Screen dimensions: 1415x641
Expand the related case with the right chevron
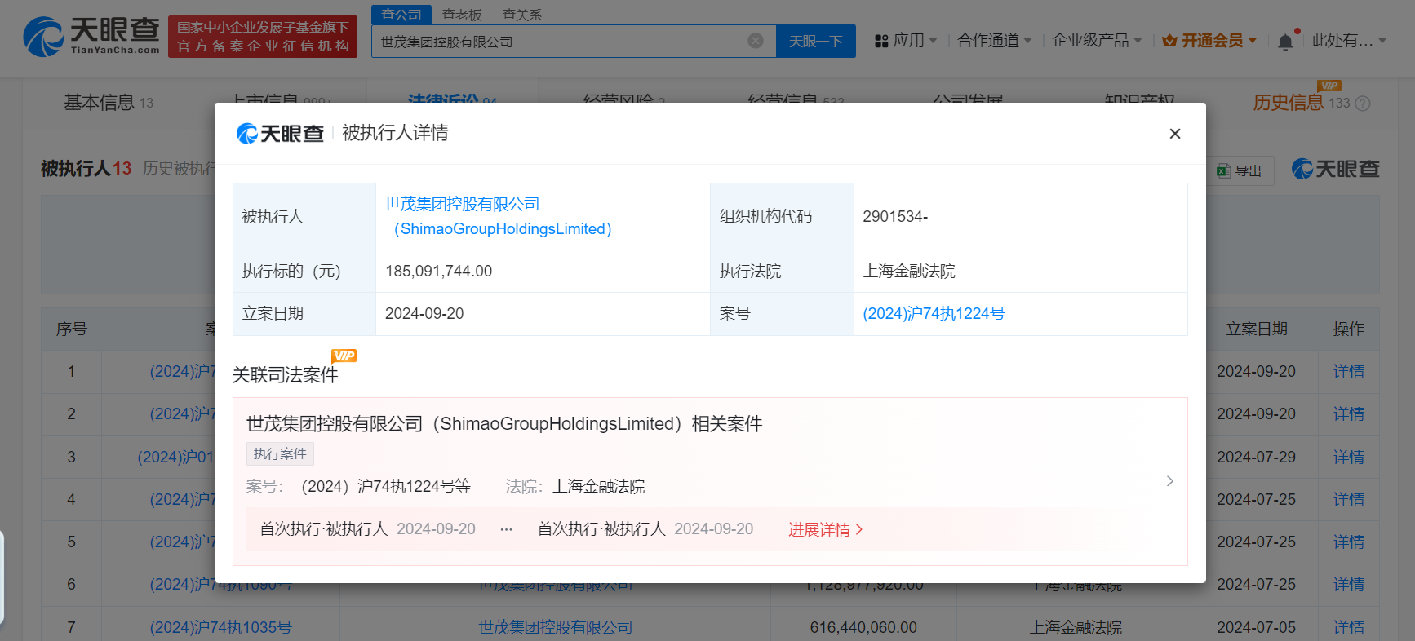(1170, 481)
